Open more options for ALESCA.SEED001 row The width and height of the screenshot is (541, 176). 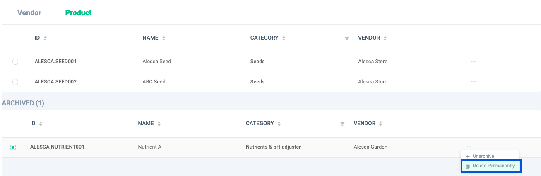(473, 61)
